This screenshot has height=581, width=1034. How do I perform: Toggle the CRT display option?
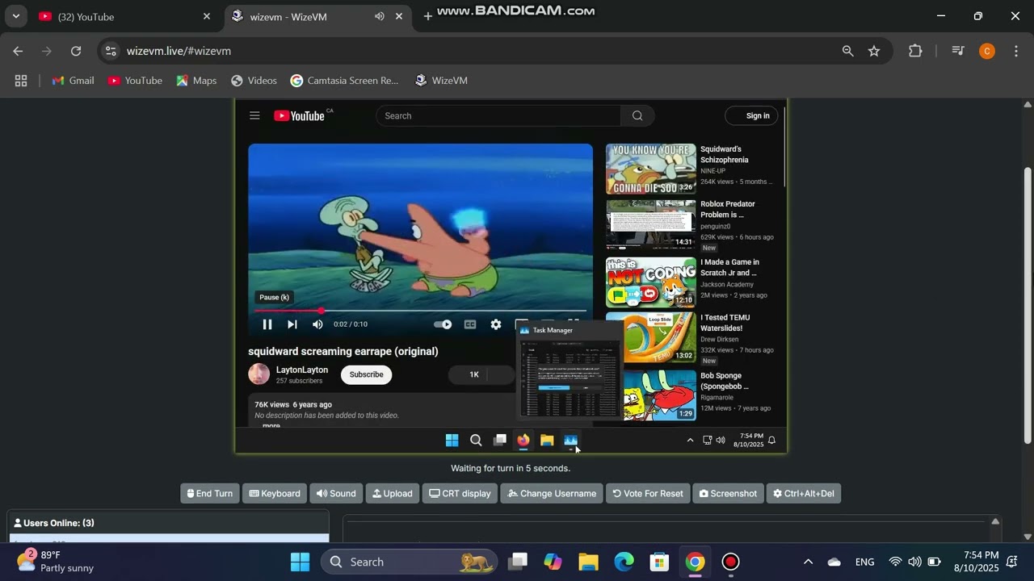[460, 494]
